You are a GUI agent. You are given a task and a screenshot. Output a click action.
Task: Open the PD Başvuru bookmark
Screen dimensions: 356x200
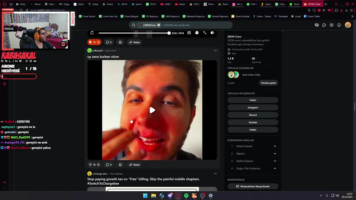tap(150, 16)
